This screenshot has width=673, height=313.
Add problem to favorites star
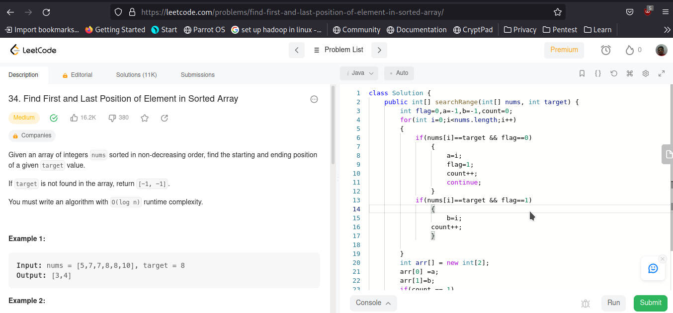click(x=145, y=118)
